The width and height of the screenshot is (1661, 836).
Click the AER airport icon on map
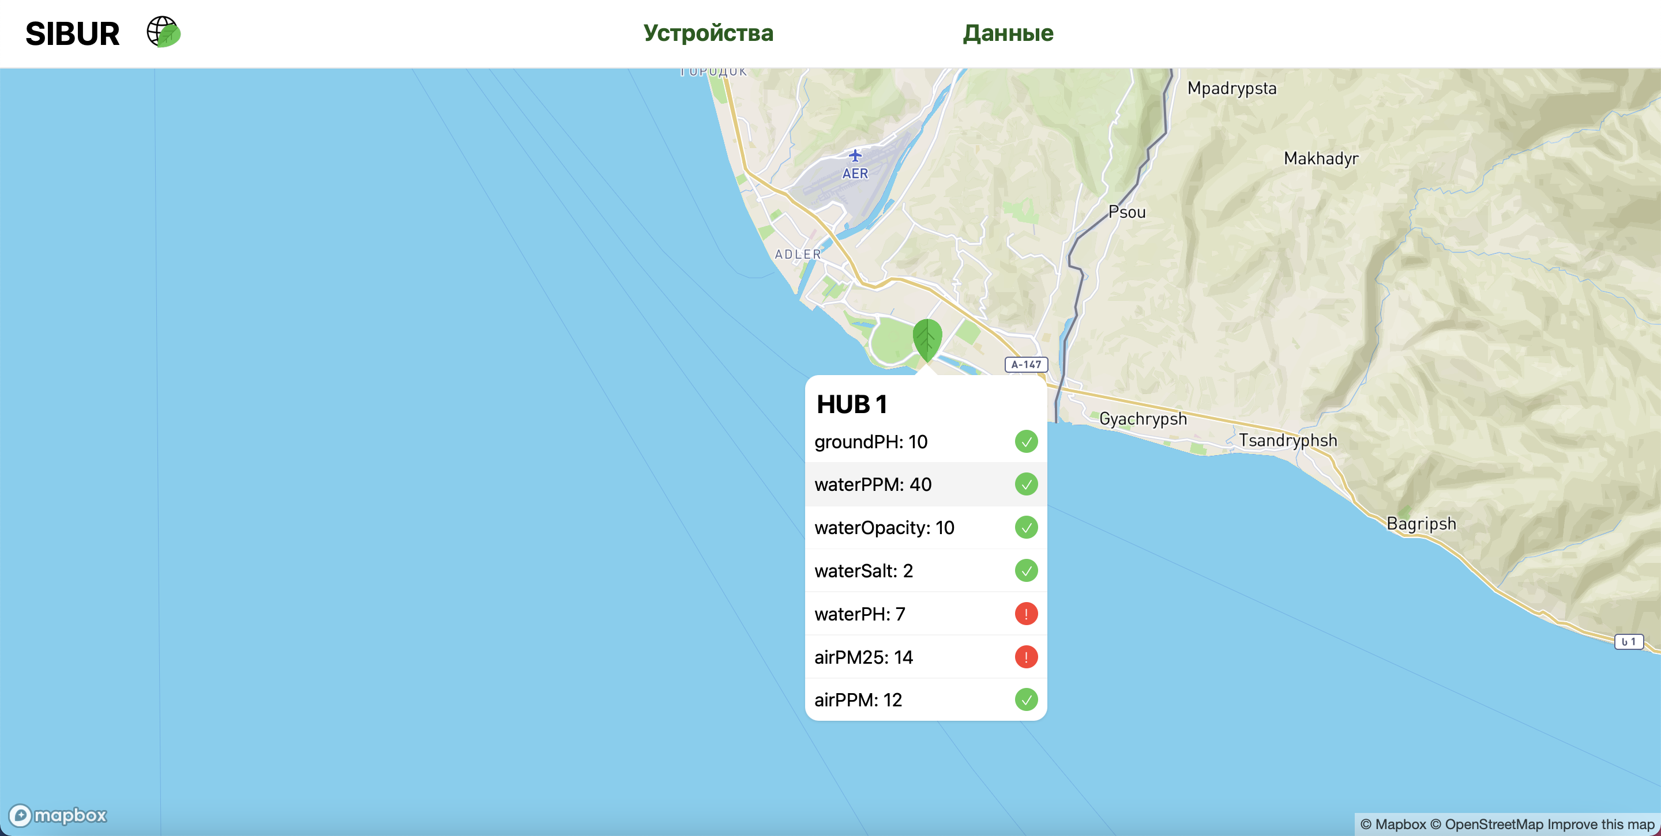pyautogui.click(x=855, y=156)
